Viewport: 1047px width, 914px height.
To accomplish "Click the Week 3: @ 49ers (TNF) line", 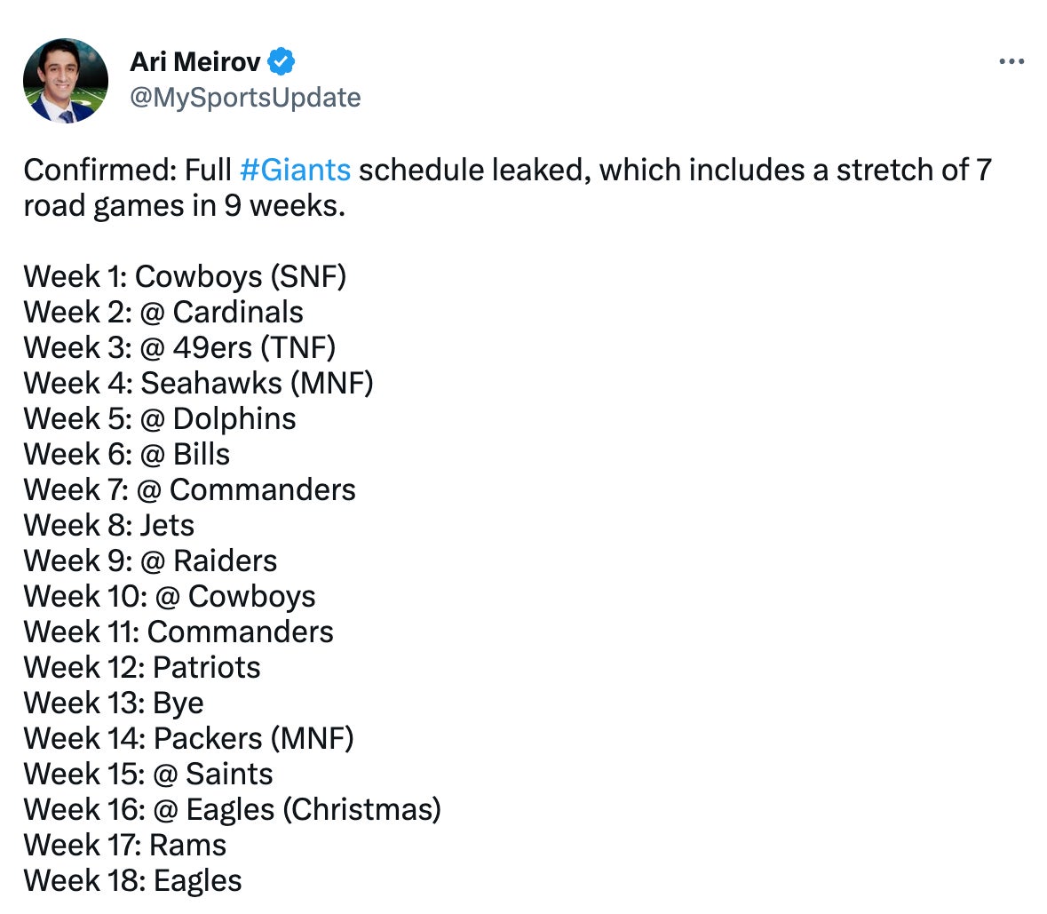I will (179, 347).
